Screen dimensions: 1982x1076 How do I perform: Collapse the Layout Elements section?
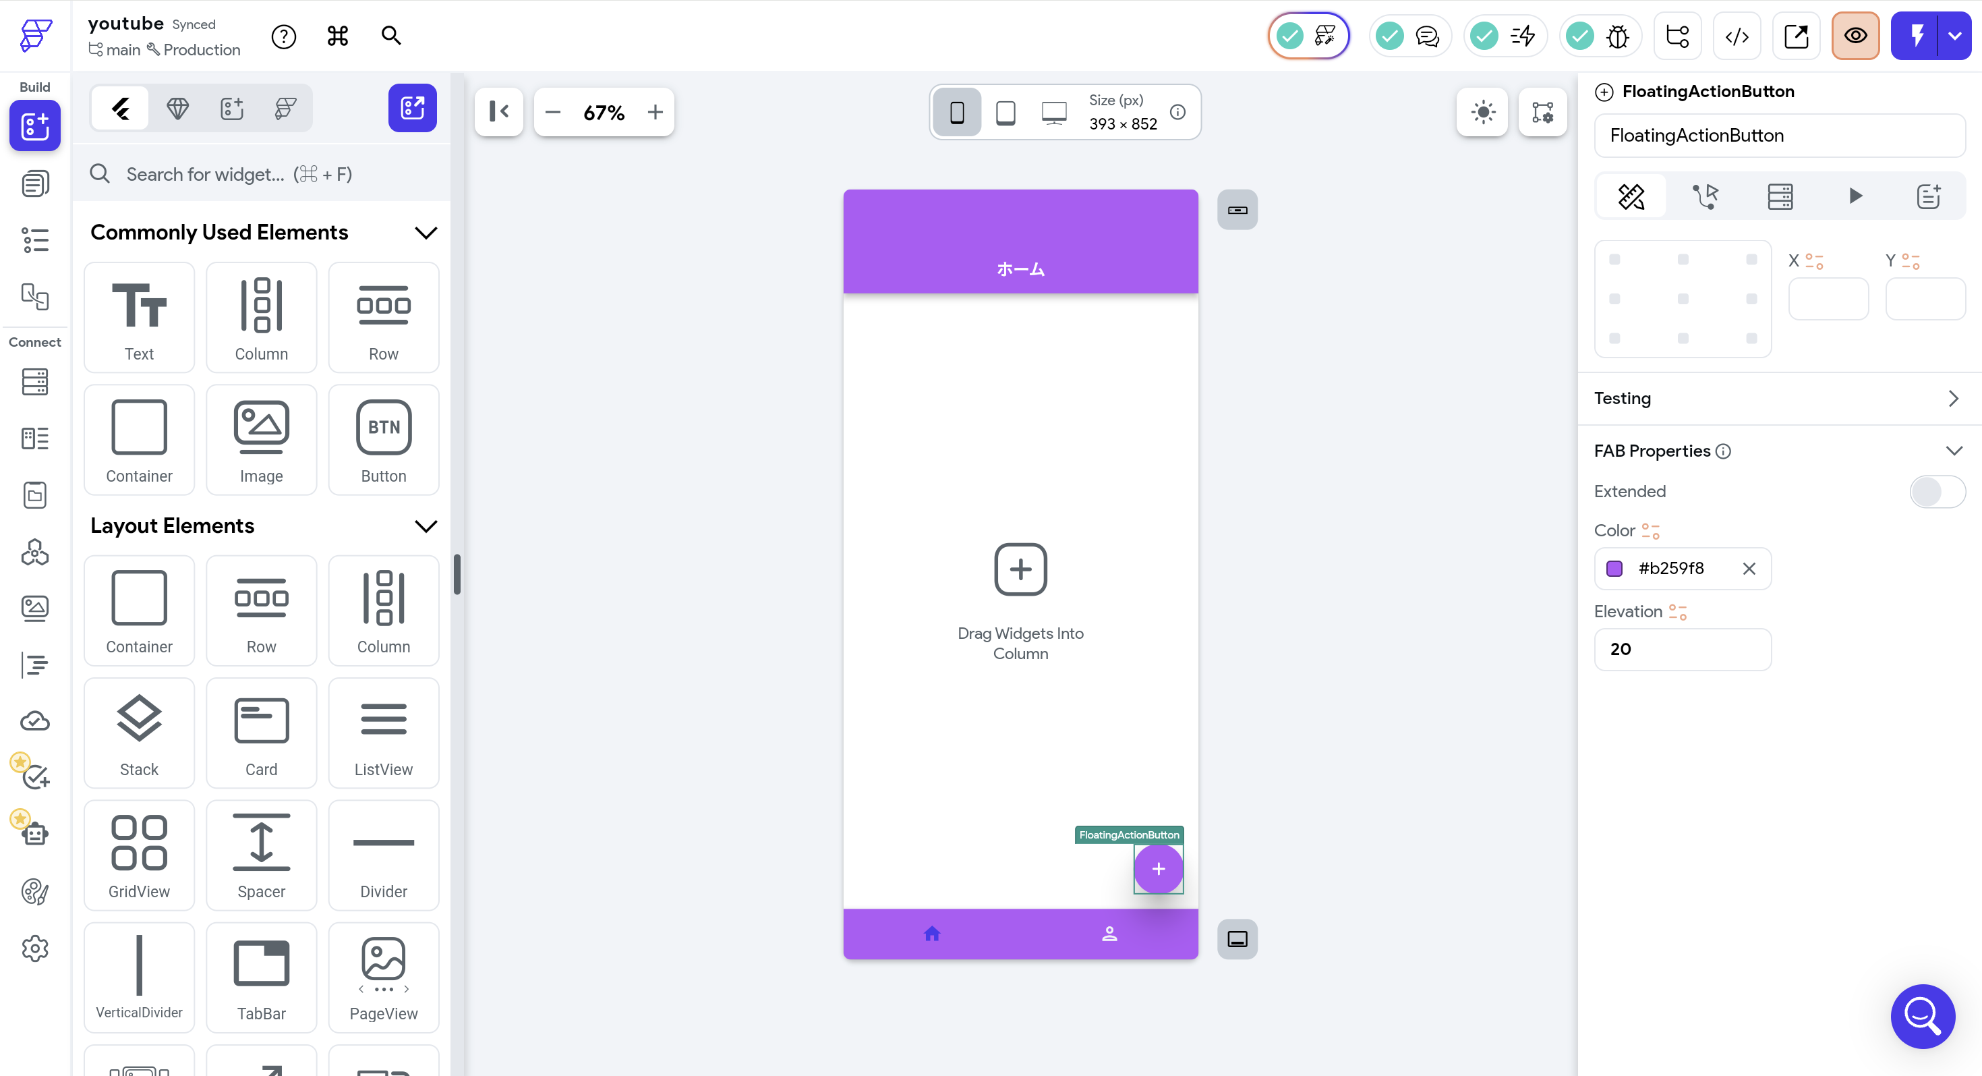(426, 526)
